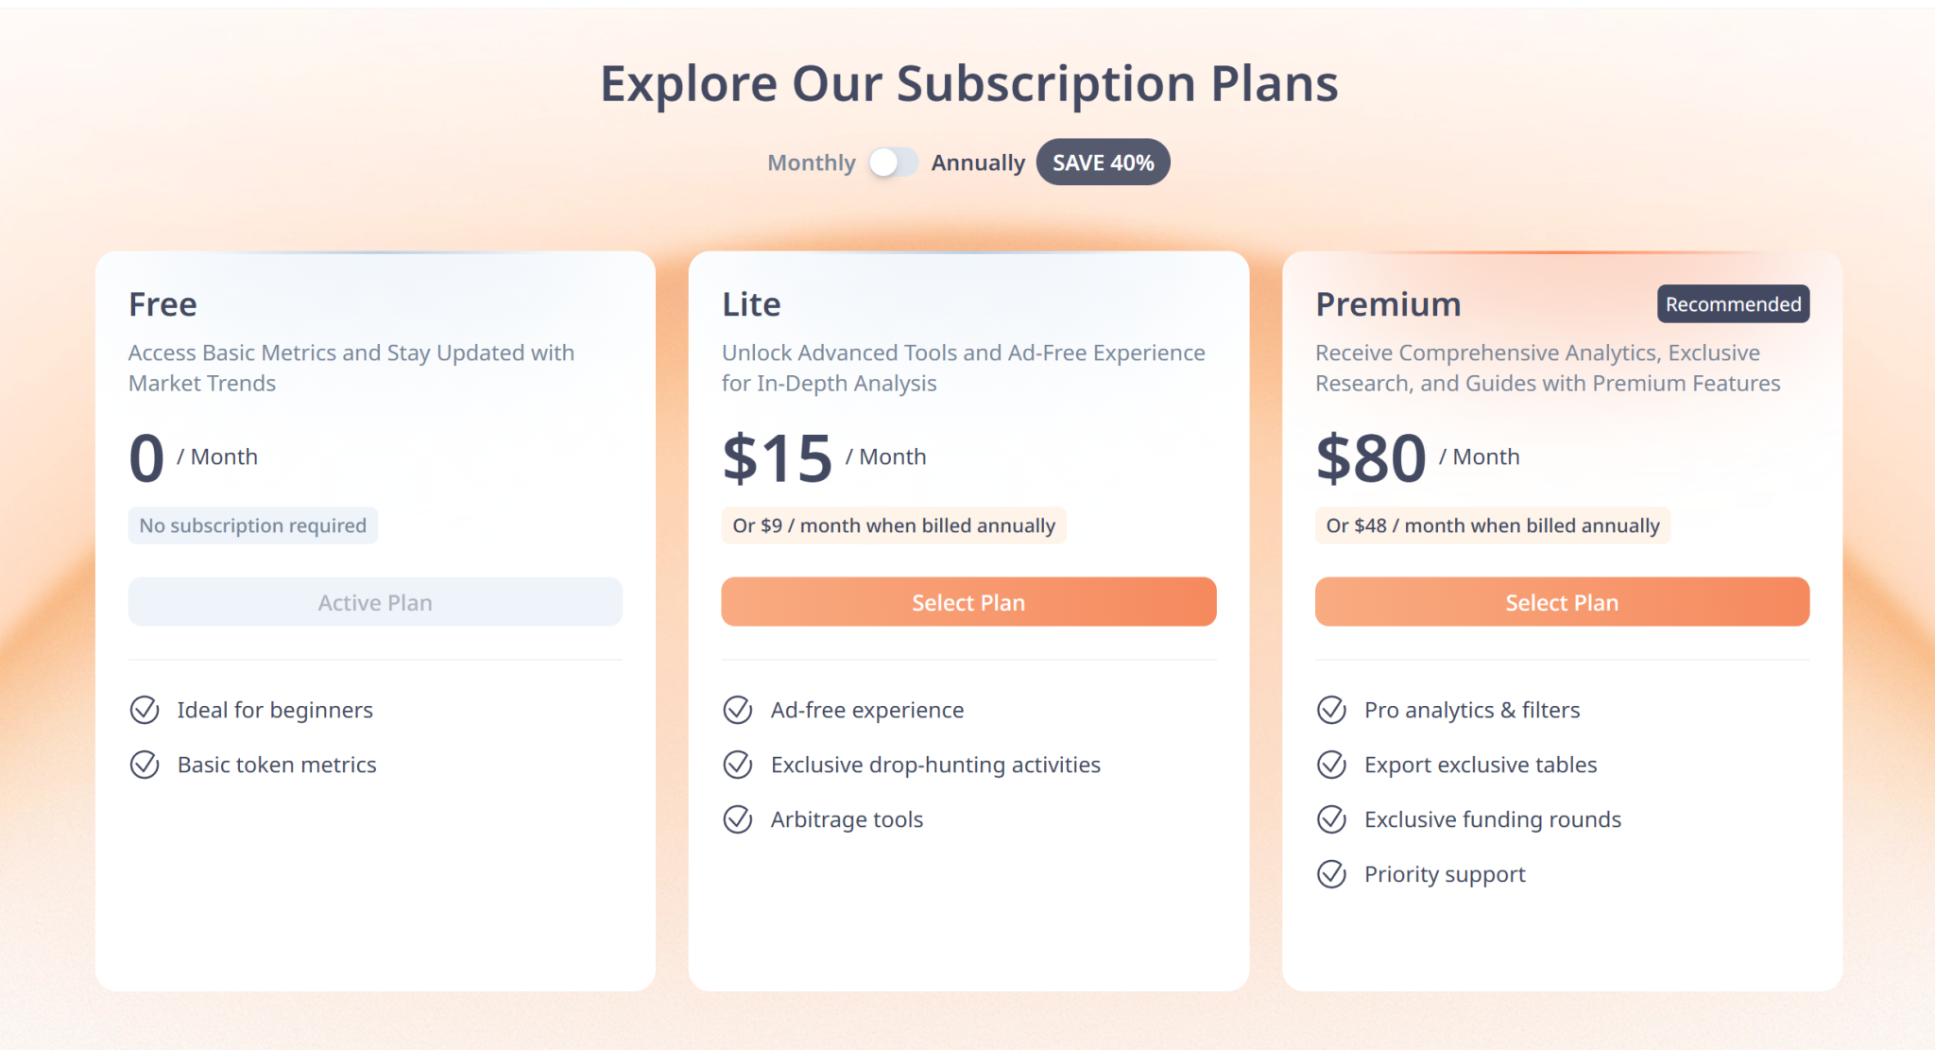
Task: Choose the Monthly billing label
Action: pyautogui.click(x=811, y=163)
